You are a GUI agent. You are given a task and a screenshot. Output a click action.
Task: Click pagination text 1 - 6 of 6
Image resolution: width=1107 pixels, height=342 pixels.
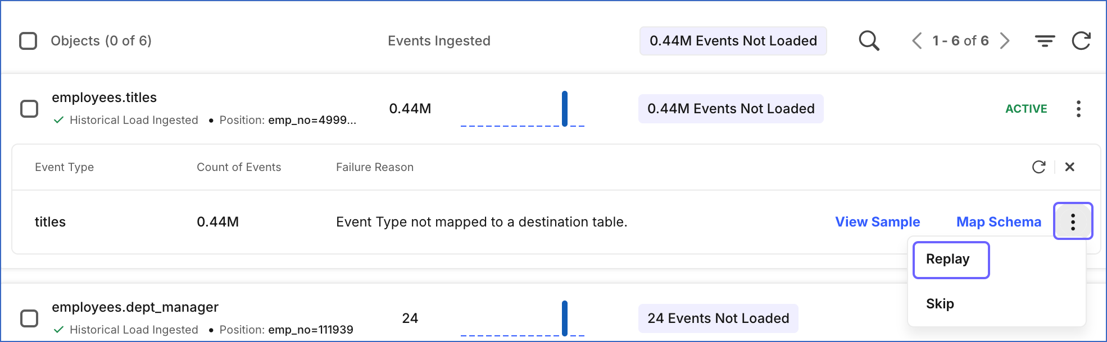point(960,41)
